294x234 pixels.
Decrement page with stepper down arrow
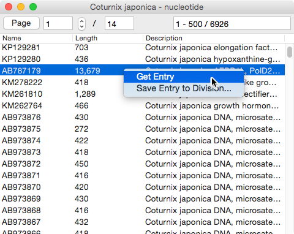(81, 27)
